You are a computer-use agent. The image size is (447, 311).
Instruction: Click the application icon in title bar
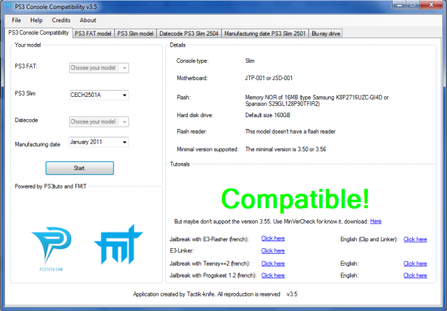tap(9, 6)
